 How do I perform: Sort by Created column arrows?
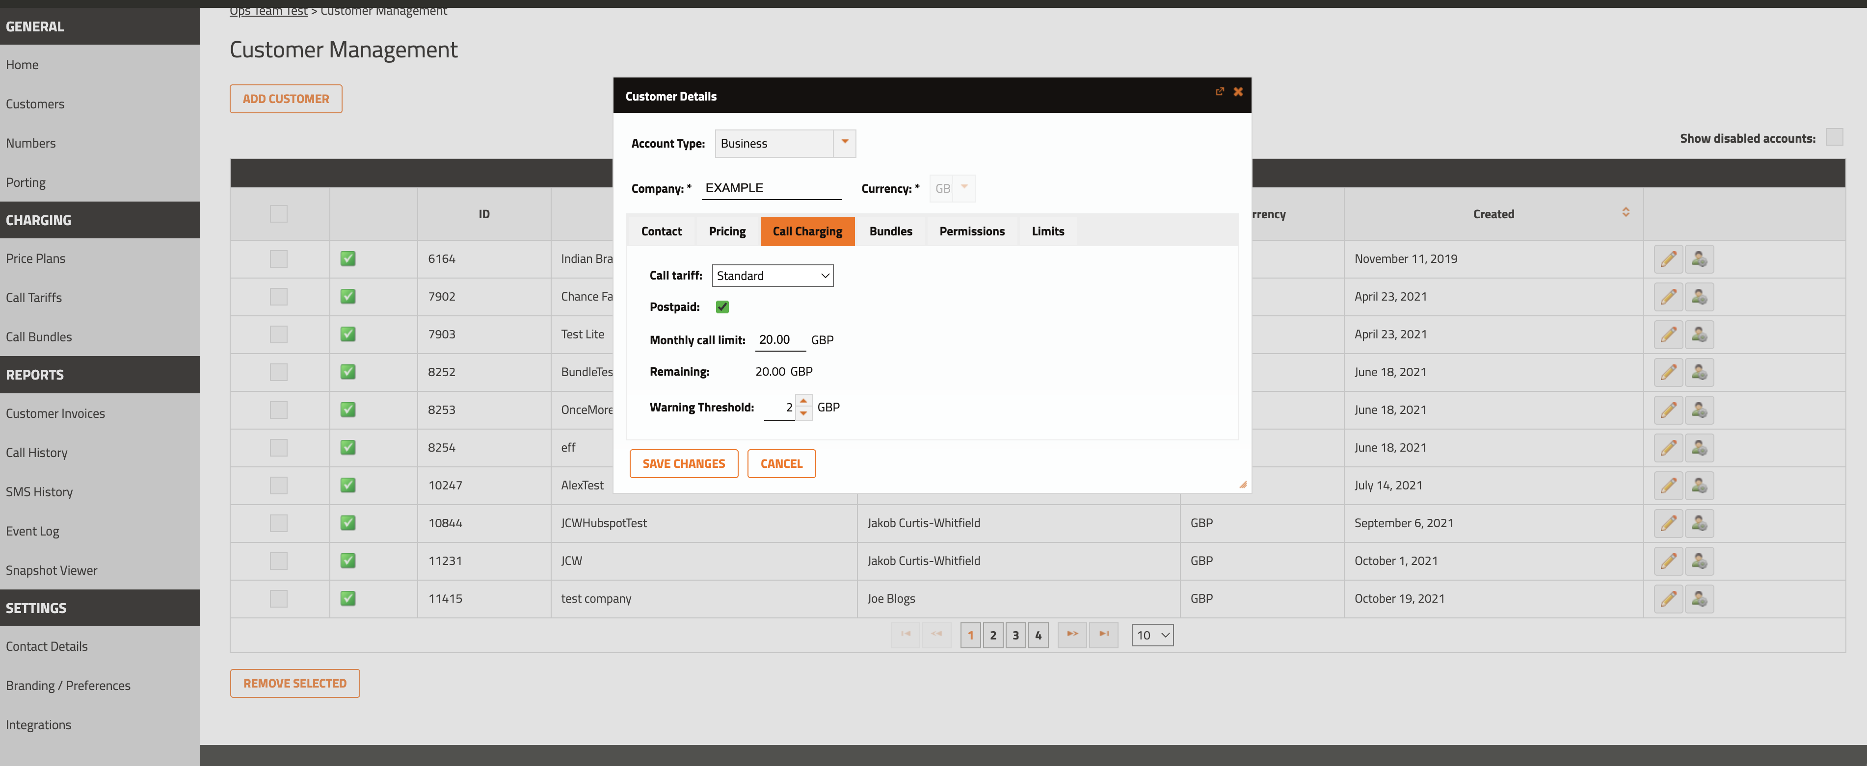[x=1626, y=212]
